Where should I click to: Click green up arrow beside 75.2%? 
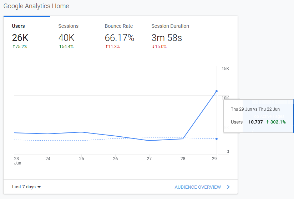point(13,47)
